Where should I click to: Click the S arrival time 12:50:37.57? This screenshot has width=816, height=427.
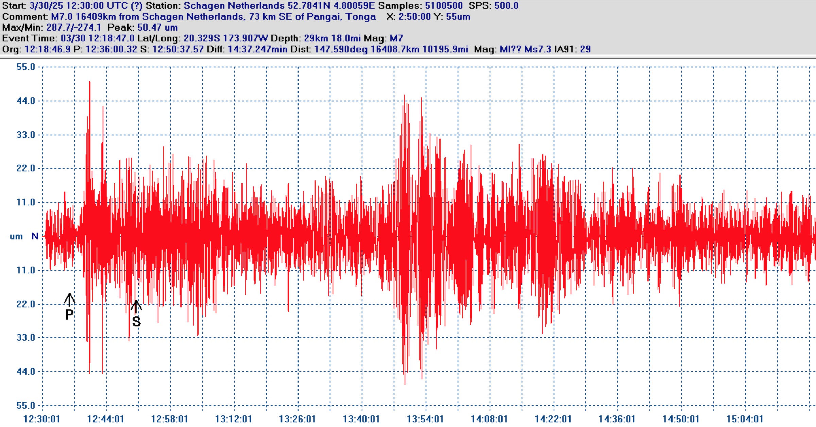(x=178, y=49)
